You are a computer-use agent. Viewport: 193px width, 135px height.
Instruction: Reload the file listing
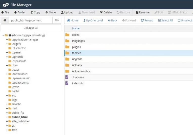point(147,20)
